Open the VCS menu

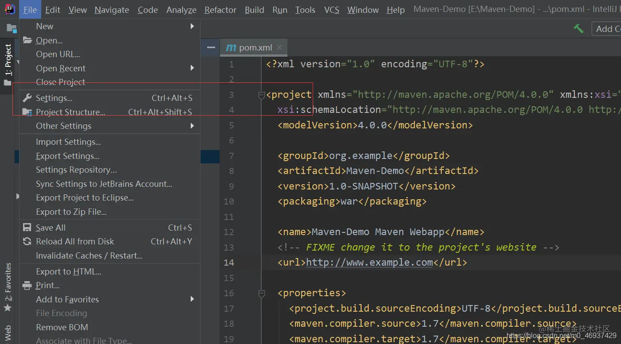(x=331, y=10)
